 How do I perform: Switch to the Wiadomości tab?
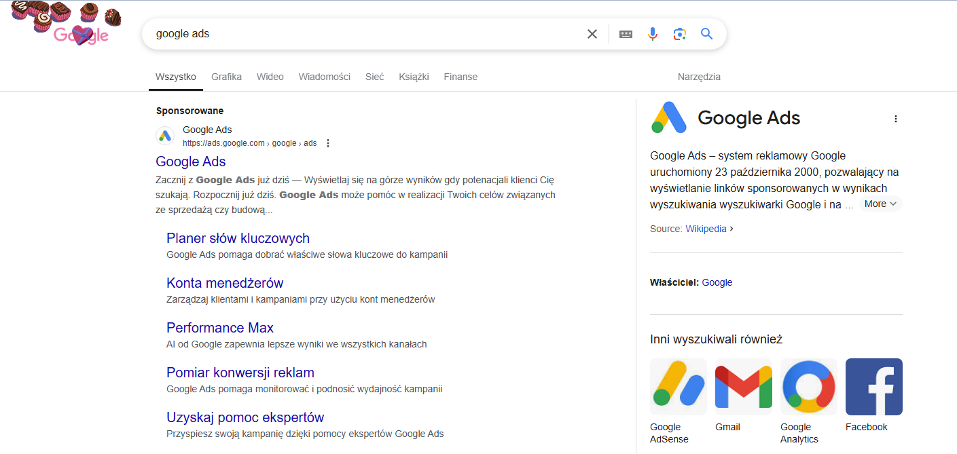pyautogui.click(x=325, y=77)
